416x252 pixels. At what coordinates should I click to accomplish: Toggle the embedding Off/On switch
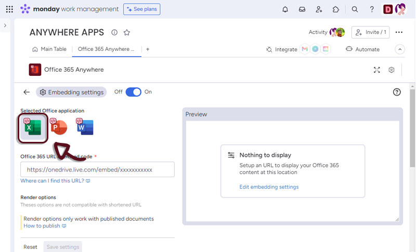(x=134, y=92)
